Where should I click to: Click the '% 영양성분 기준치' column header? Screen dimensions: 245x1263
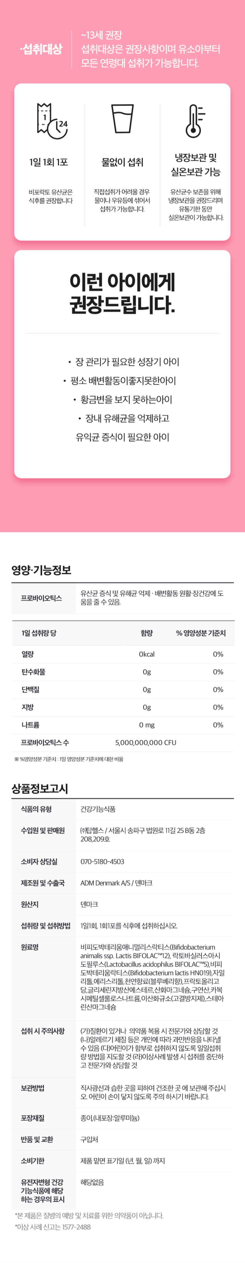[201, 633]
